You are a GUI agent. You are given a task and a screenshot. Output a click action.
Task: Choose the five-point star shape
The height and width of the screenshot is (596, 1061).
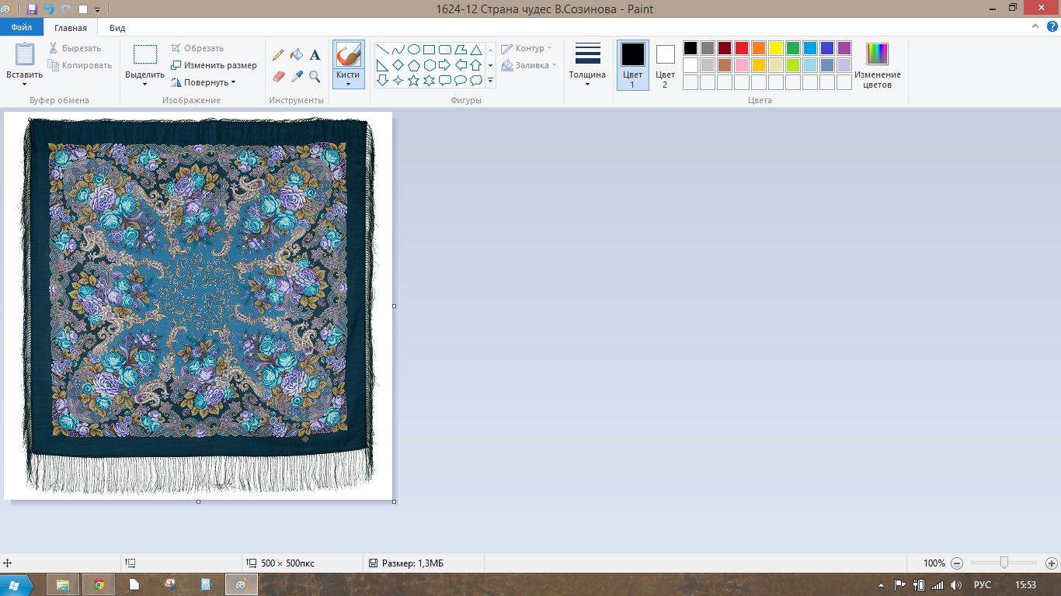pyautogui.click(x=413, y=81)
